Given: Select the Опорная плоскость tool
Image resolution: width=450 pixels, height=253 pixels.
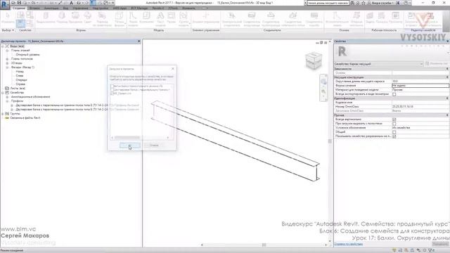Looking at the screenshot, I should tap(356, 19).
